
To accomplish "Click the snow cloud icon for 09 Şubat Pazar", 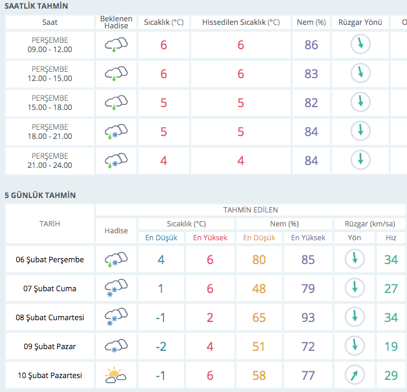I will click(116, 346).
